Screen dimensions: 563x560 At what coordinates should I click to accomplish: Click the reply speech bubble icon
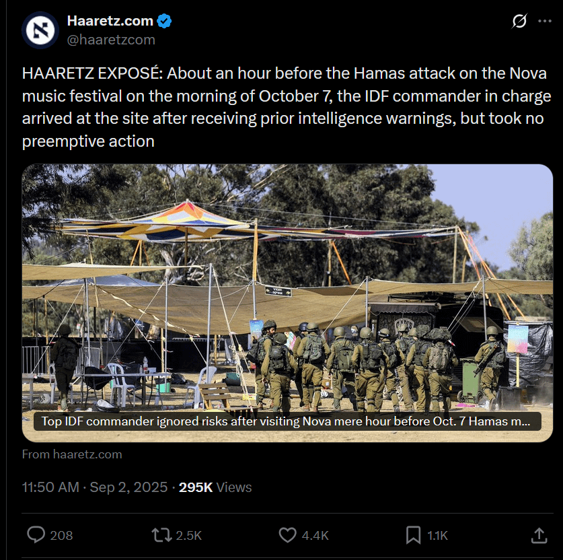tap(36, 535)
